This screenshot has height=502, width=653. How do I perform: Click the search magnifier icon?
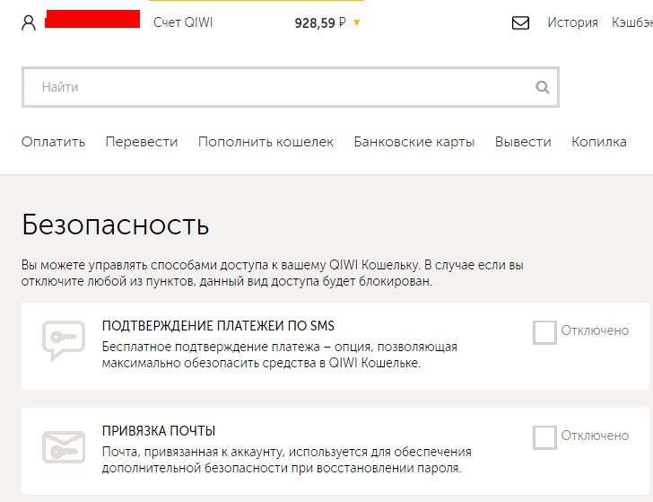click(542, 88)
